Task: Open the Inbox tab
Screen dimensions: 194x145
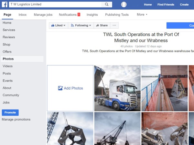Action: (23, 15)
